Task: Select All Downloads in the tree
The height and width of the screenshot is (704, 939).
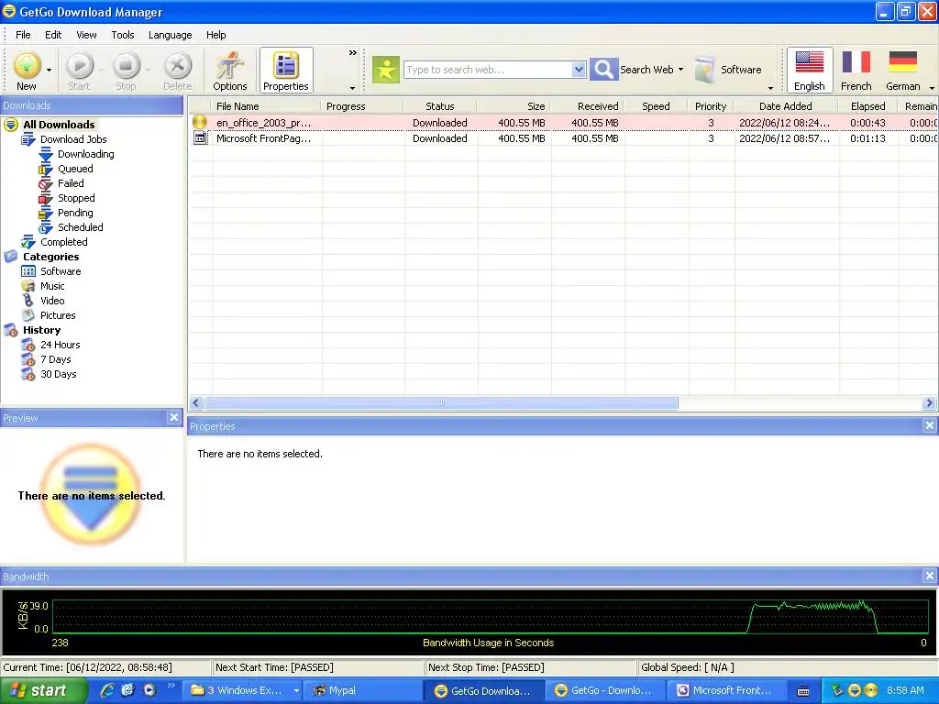Action: 59,125
